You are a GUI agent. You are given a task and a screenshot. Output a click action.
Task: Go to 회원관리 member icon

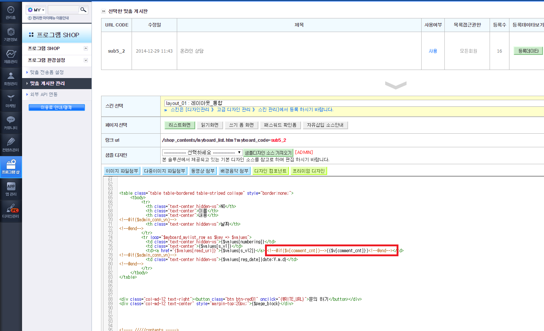point(11,78)
